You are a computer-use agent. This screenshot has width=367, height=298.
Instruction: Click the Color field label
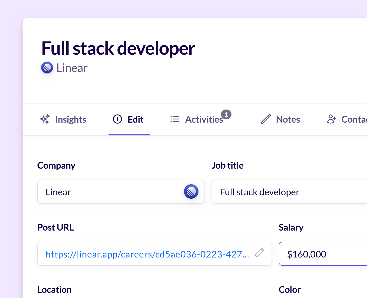pyautogui.click(x=290, y=290)
